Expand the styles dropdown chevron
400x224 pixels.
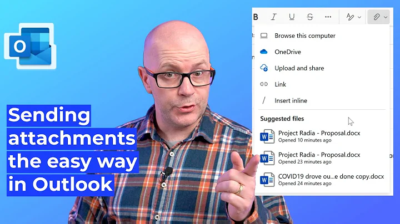pyautogui.click(x=359, y=17)
